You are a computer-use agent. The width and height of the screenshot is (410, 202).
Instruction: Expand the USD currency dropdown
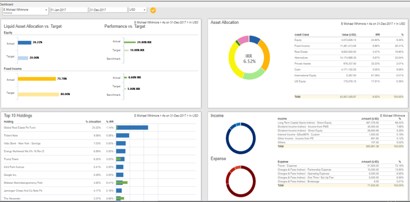pyautogui.click(x=137, y=10)
